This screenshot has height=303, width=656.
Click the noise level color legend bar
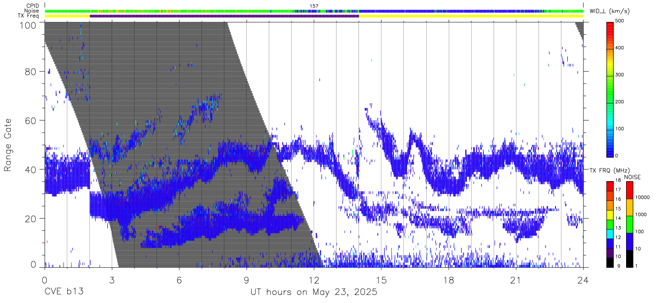629,224
